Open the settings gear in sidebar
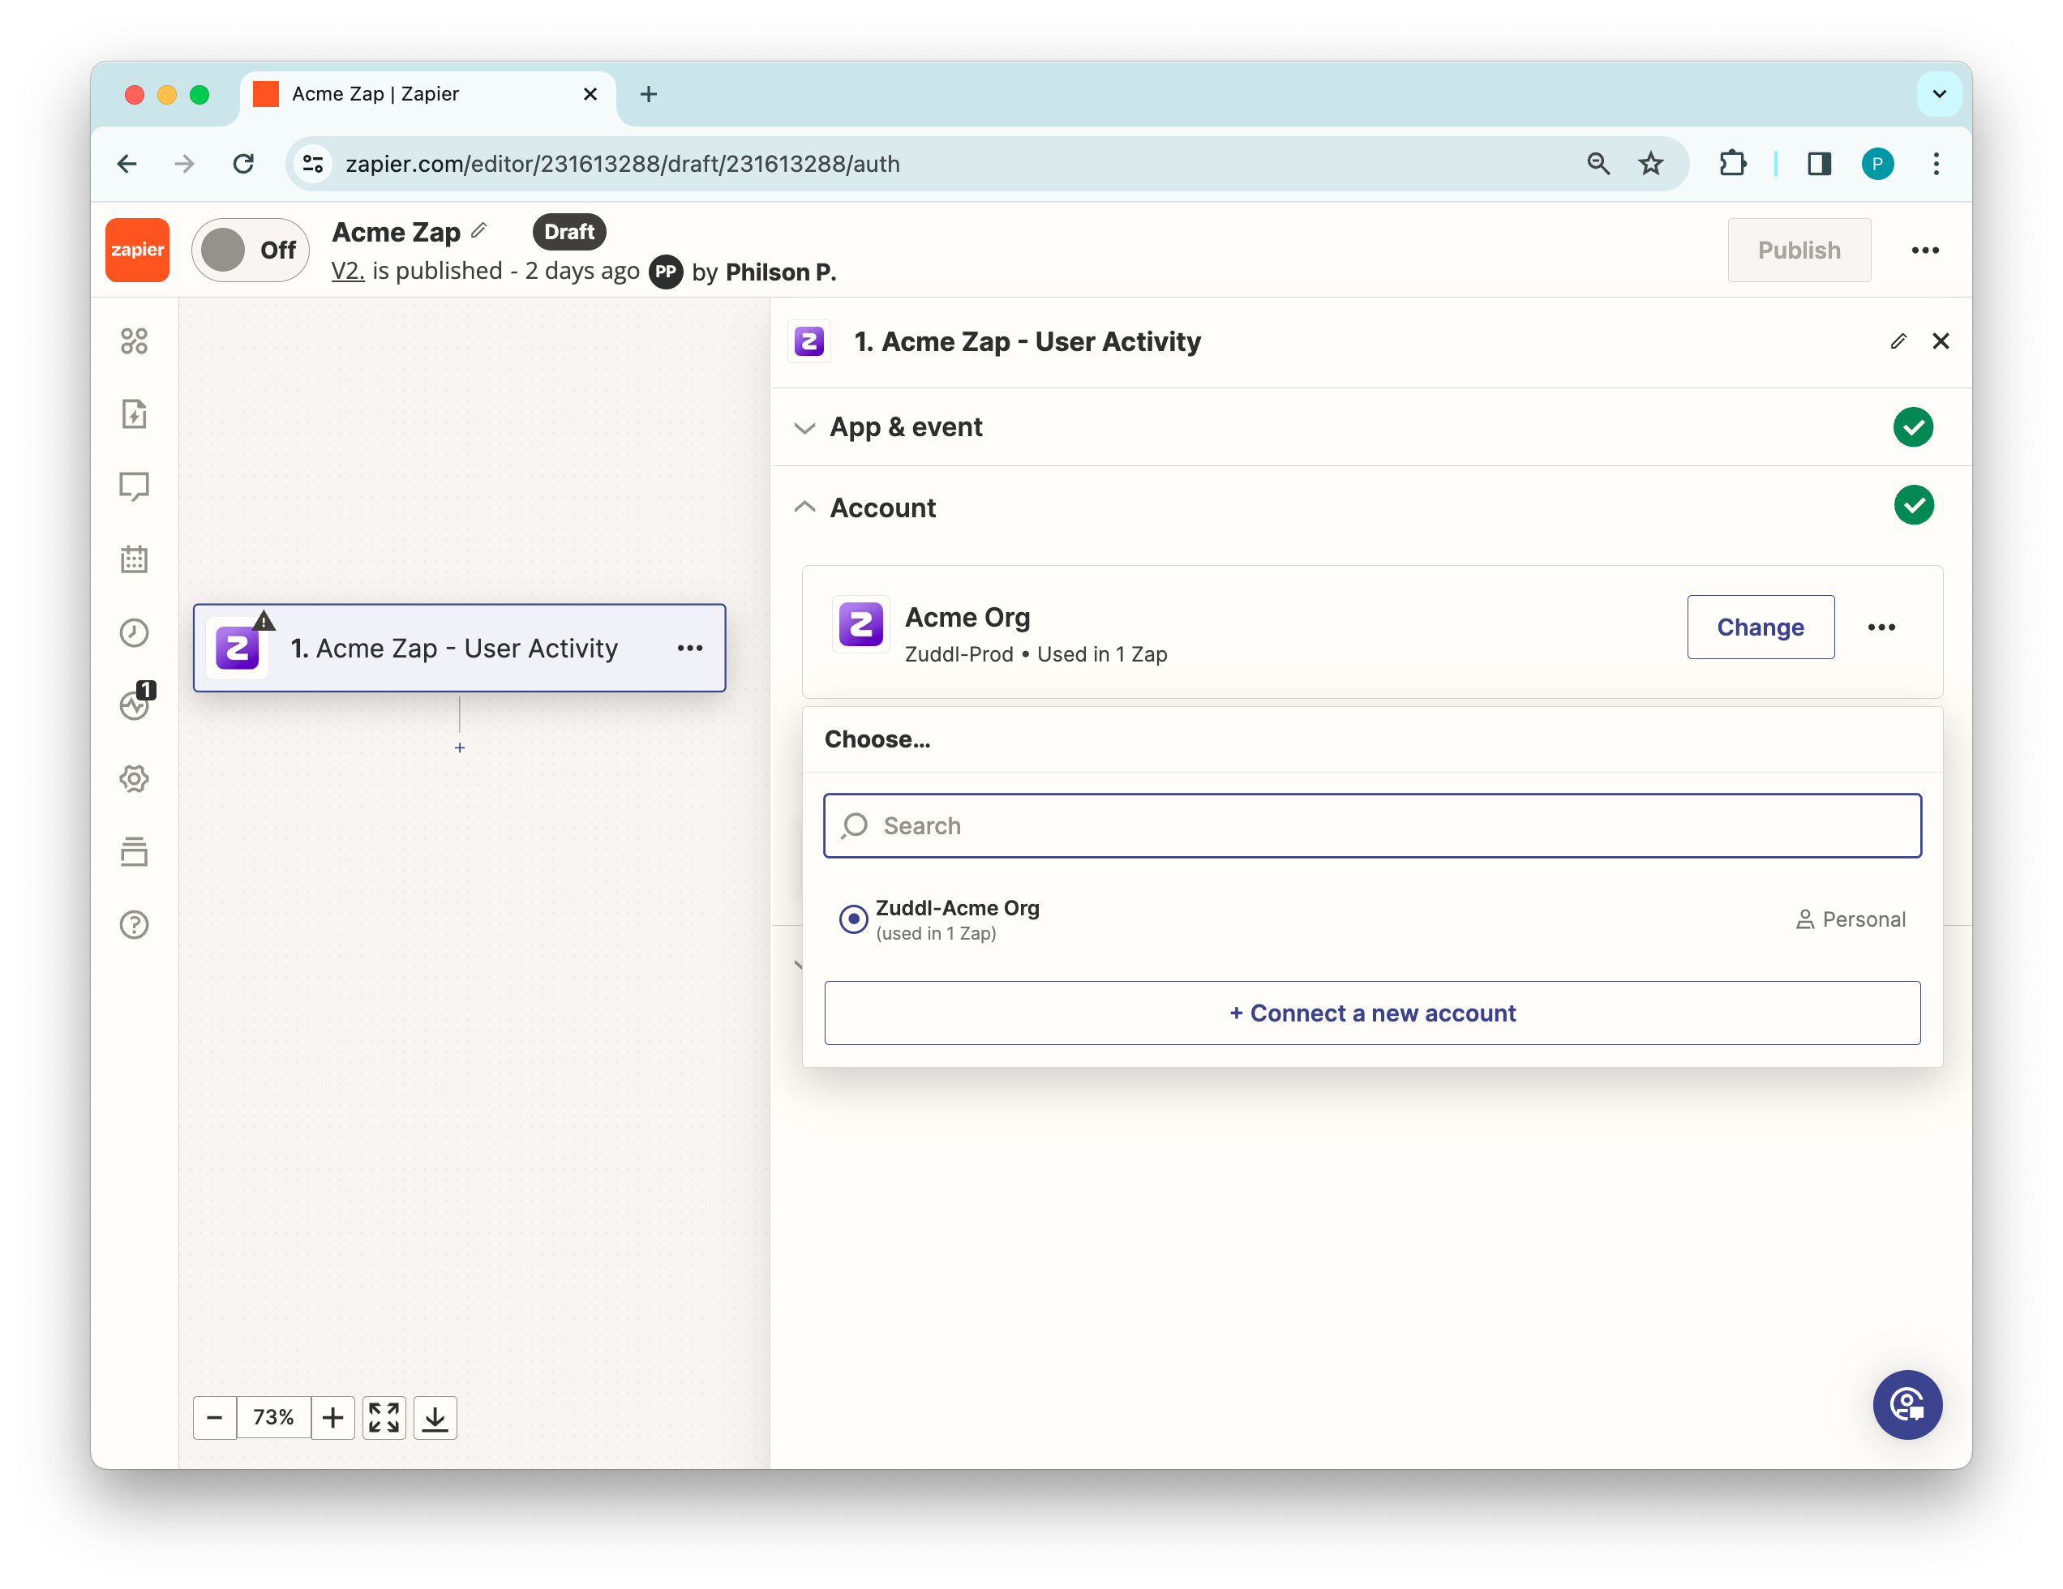Image resolution: width=2063 pixels, height=1589 pixels. (134, 779)
